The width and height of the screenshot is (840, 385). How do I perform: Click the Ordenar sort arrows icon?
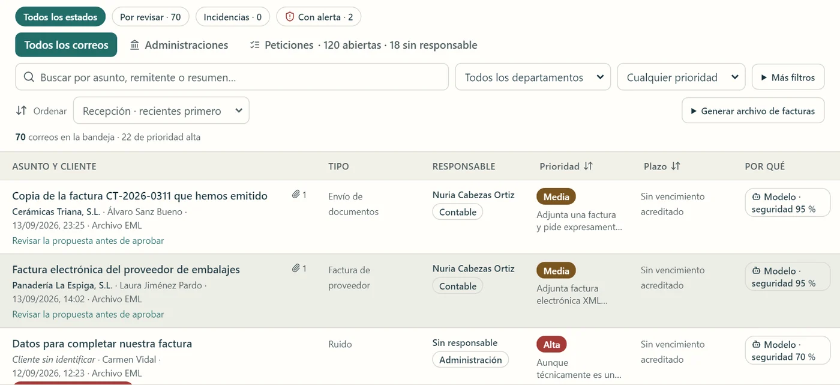(x=21, y=111)
